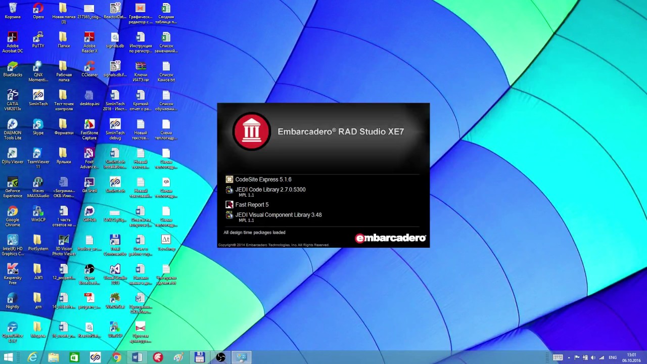Switch to Word on the taskbar
The height and width of the screenshot is (364, 647).
[x=137, y=357]
